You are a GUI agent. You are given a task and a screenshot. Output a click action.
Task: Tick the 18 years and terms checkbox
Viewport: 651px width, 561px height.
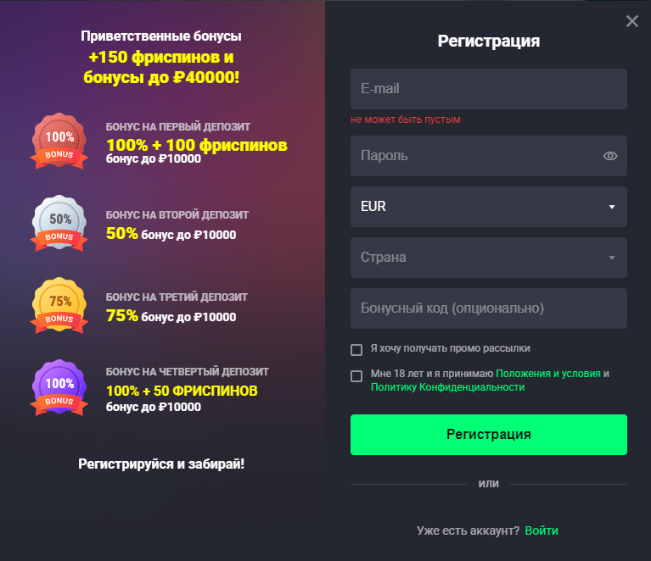click(356, 376)
